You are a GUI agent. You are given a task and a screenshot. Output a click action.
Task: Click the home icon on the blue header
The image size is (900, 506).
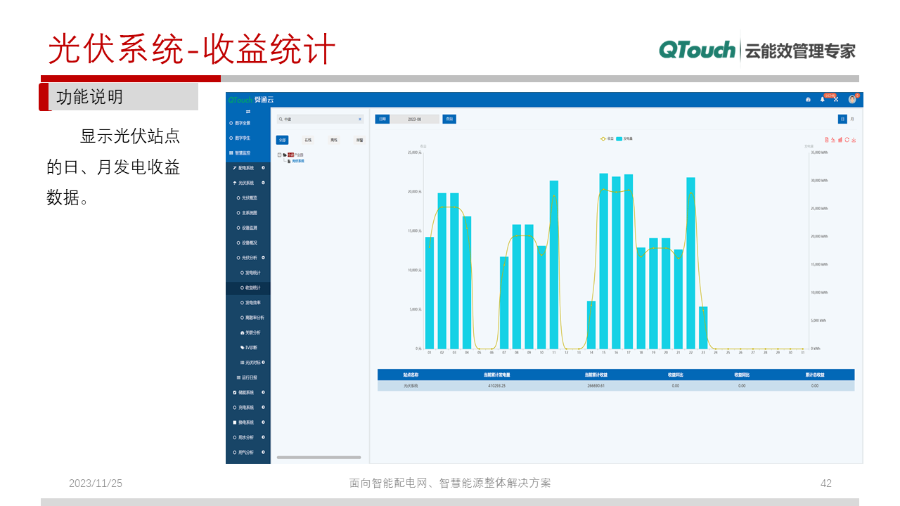809,99
